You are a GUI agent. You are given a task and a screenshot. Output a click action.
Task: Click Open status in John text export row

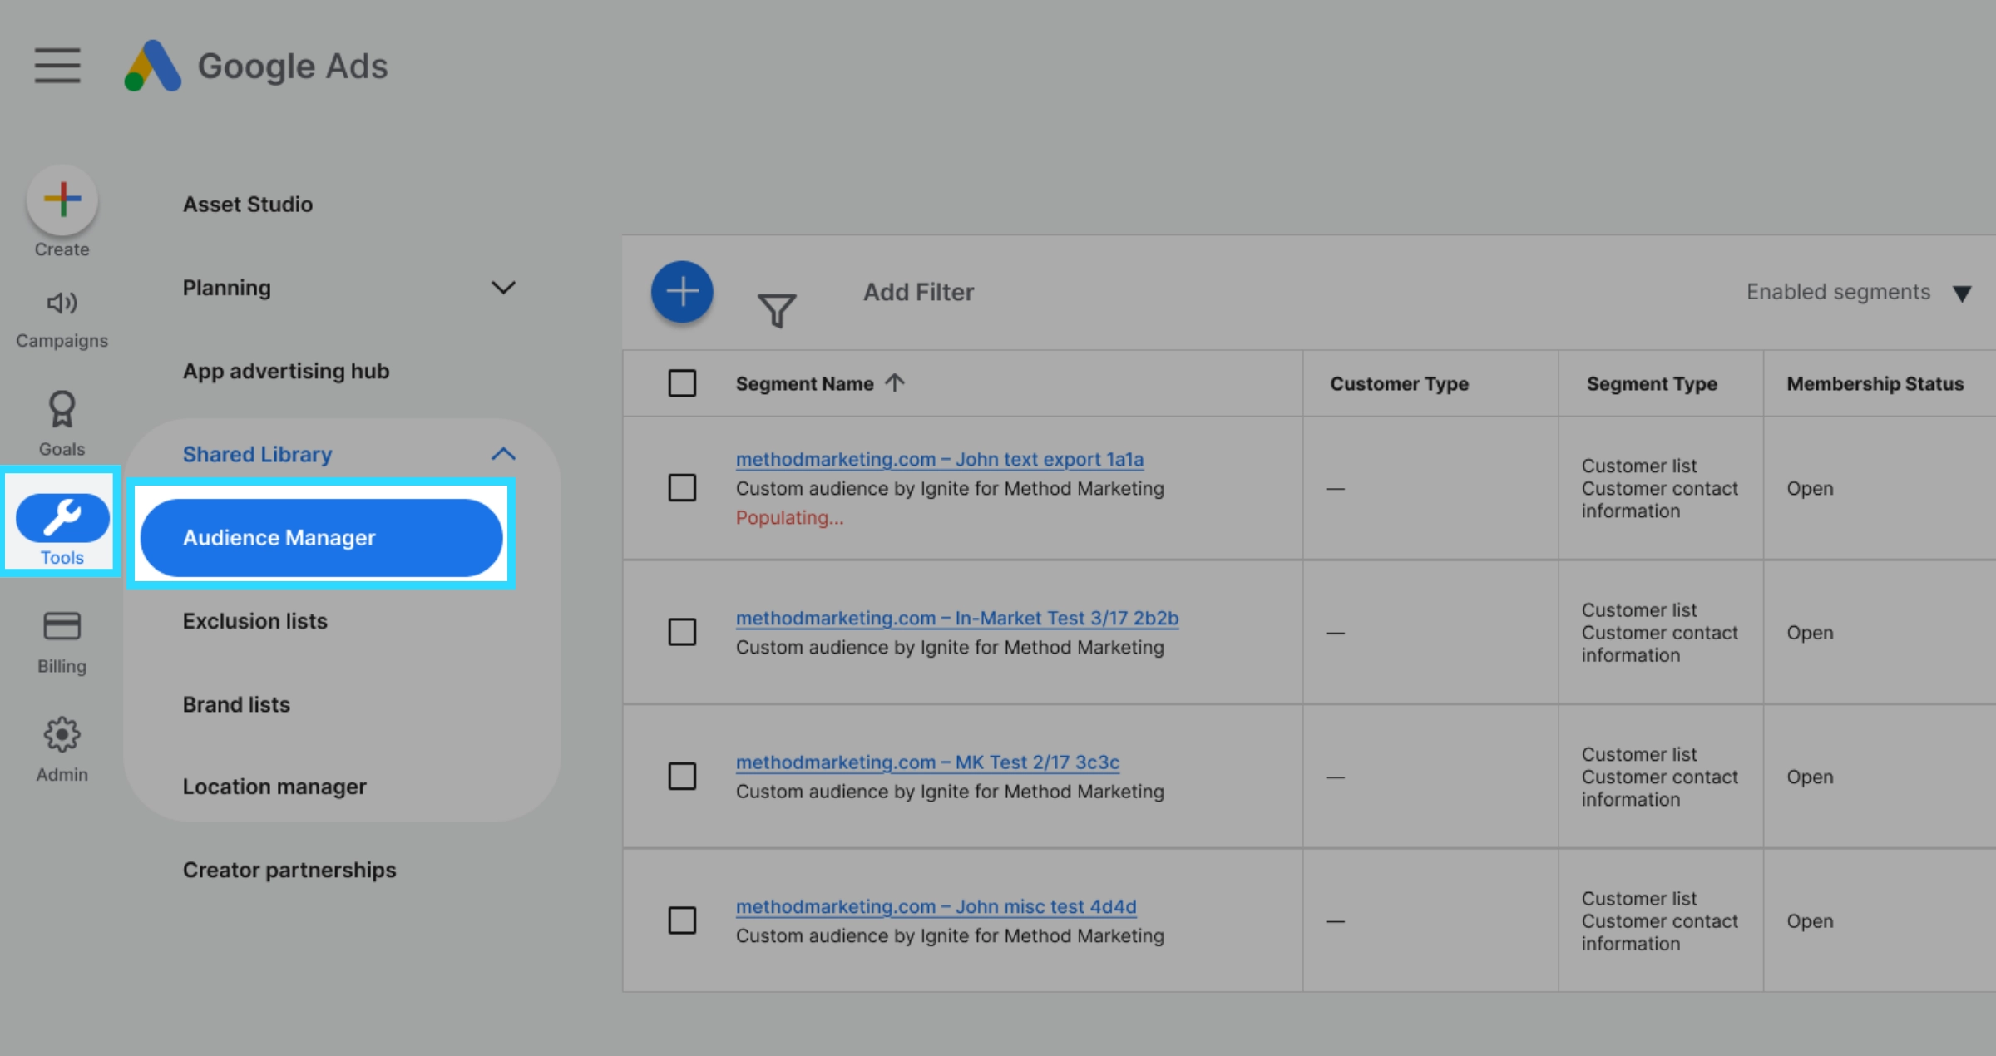coord(1810,488)
